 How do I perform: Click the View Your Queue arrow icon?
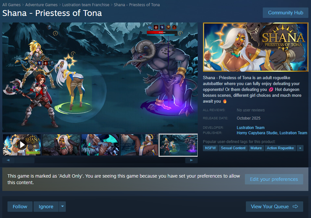click(295, 207)
